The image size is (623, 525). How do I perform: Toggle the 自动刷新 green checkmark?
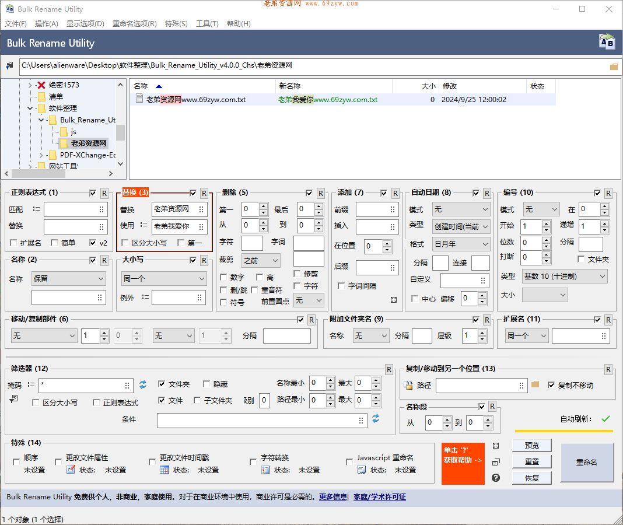(x=605, y=418)
